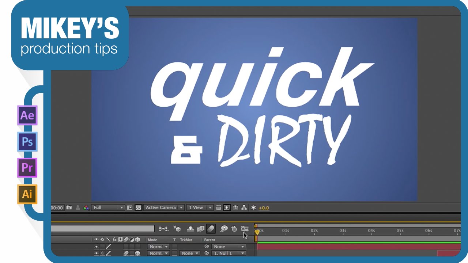Click the viewer timecode field
This screenshot has width=468, height=263.
(x=58, y=207)
